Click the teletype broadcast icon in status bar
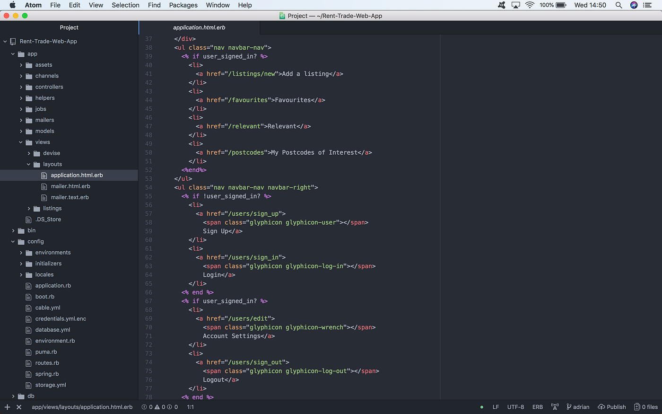Viewport: 662px width, 414px height. (555, 407)
